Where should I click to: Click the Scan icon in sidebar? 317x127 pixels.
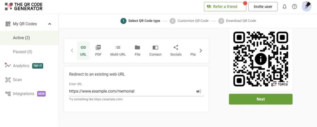8,80
